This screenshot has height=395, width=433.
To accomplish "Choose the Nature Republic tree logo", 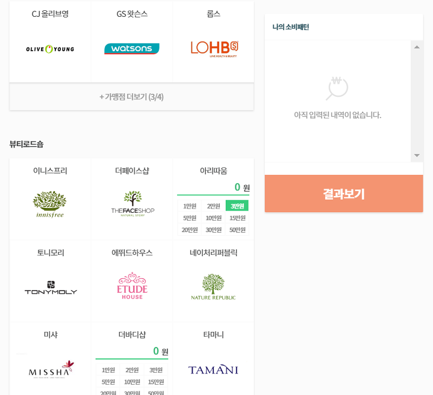I will pyautogui.click(x=213, y=287).
